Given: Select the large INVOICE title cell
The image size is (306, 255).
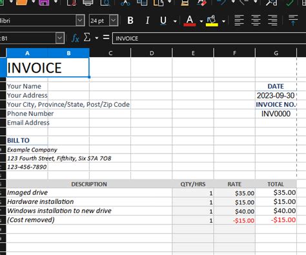Looking at the screenshot, I should (x=48, y=67).
